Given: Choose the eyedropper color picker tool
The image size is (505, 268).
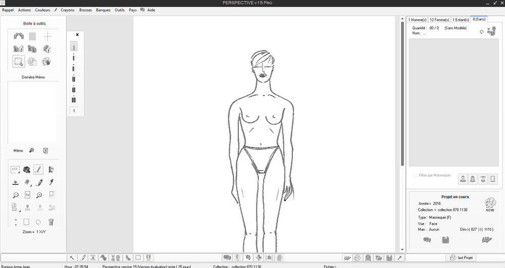Looking at the screenshot, I should click(51, 182).
